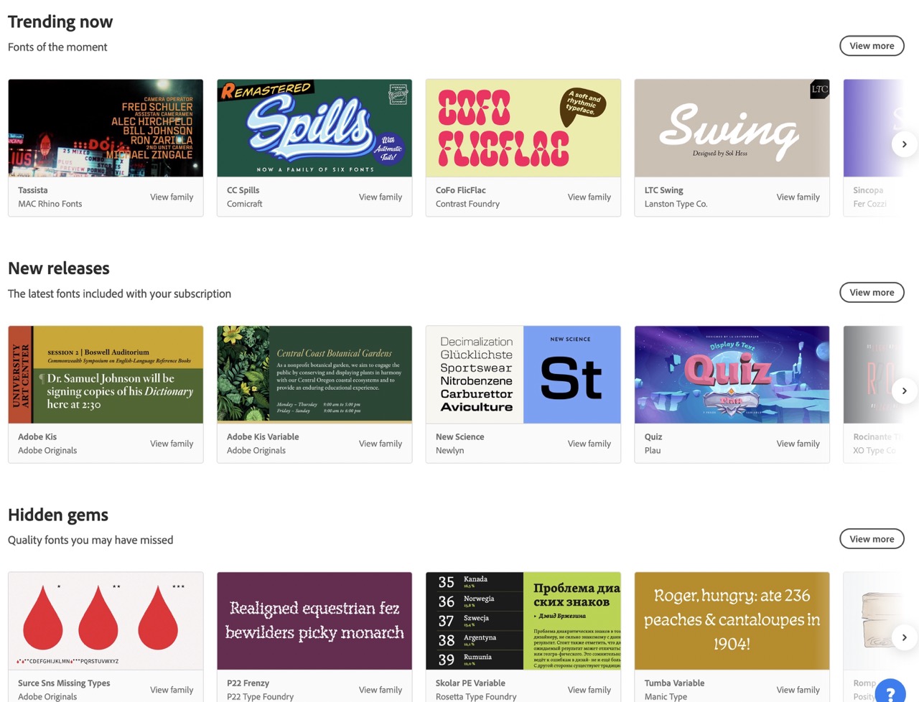The width and height of the screenshot is (919, 702).
Task: Click next arrow in Hidden gems row
Action: (904, 637)
